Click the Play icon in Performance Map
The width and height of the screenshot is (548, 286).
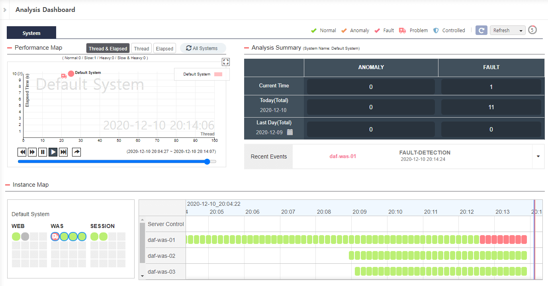tap(53, 152)
